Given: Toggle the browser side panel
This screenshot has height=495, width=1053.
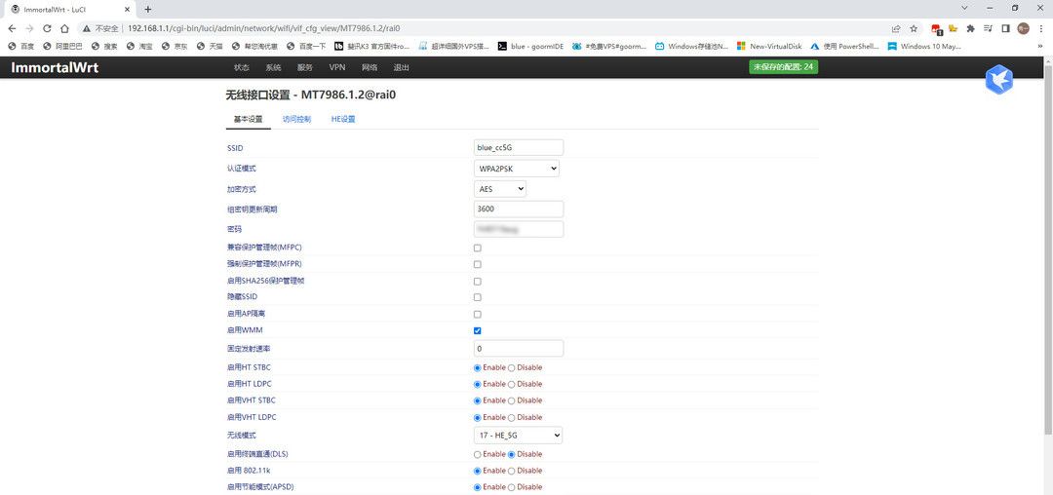Looking at the screenshot, I should [1005, 29].
